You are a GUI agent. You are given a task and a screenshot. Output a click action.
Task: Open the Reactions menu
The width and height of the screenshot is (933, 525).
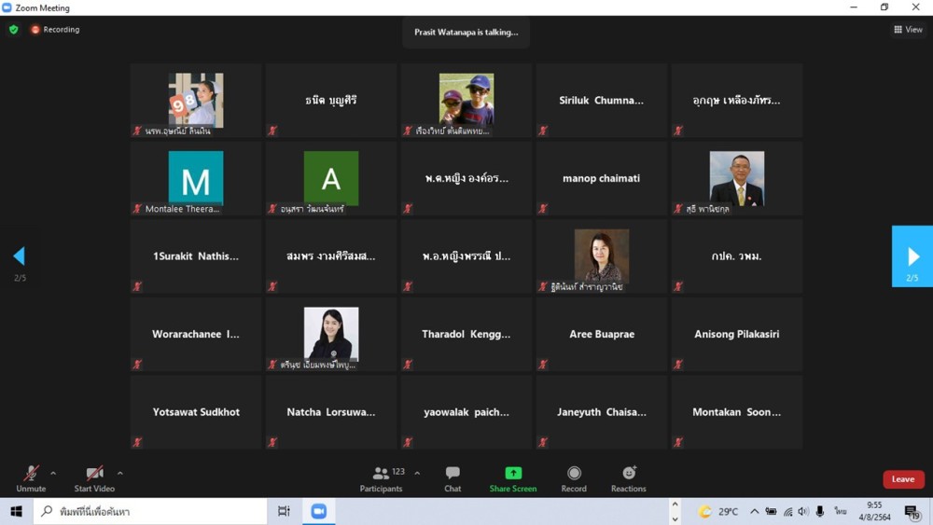pos(628,478)
